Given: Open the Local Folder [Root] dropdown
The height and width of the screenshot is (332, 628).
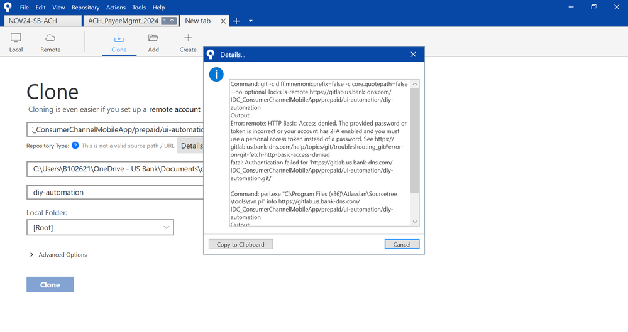Looking at the screenshot, I should (100, 228).
